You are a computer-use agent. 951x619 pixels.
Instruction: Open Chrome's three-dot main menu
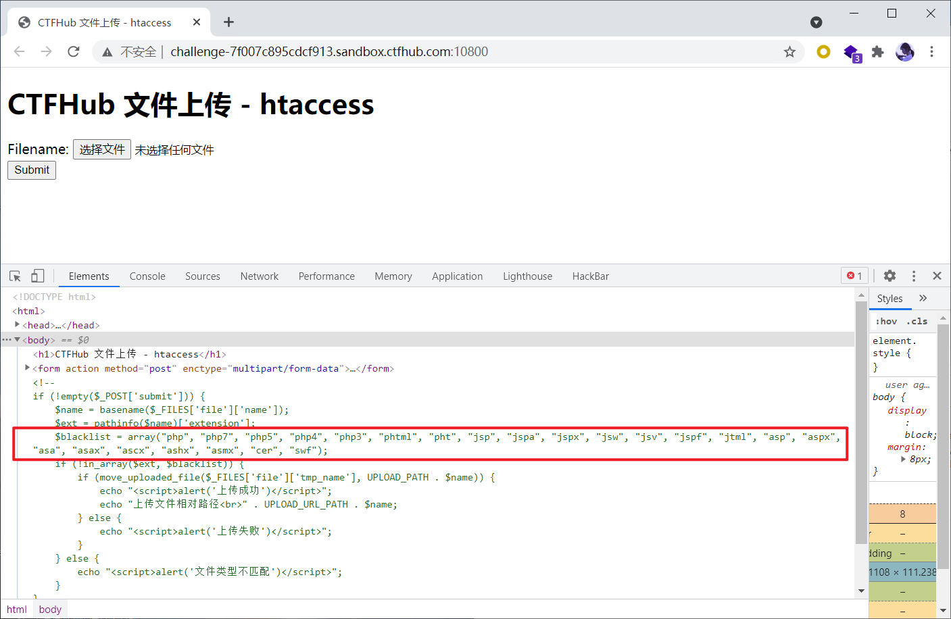931,52
